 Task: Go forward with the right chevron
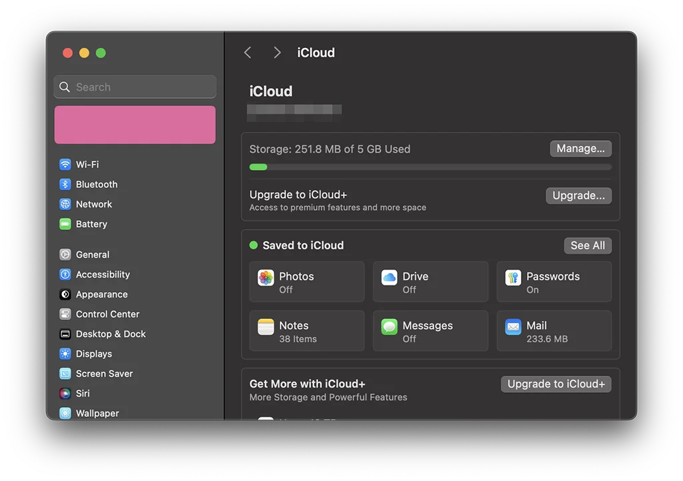click(x=277, y=53)
